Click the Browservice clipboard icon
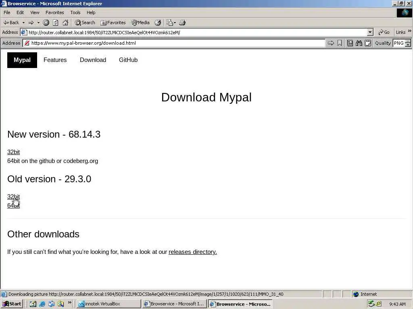Screen dimensions: 413x309 tap(368, 43)
